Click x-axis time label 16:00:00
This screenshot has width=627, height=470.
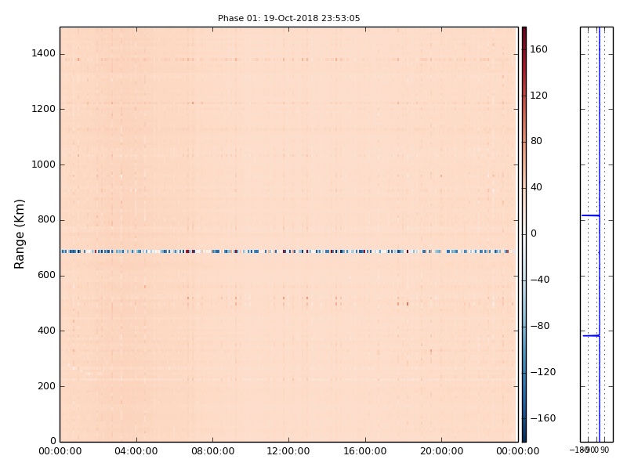click(x=365, y=452)
